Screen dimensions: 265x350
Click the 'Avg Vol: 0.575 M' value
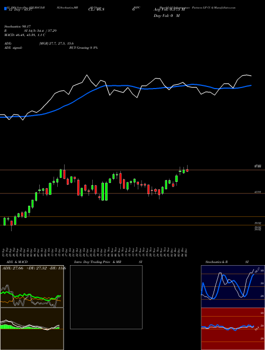coord(169,10)
